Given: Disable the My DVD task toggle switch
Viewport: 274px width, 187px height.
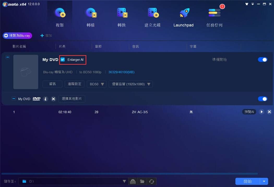Looking at the screenshot, I should point(263,60).
